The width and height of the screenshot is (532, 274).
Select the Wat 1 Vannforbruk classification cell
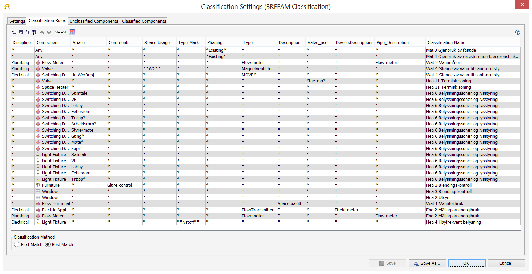tap(473, 204)
